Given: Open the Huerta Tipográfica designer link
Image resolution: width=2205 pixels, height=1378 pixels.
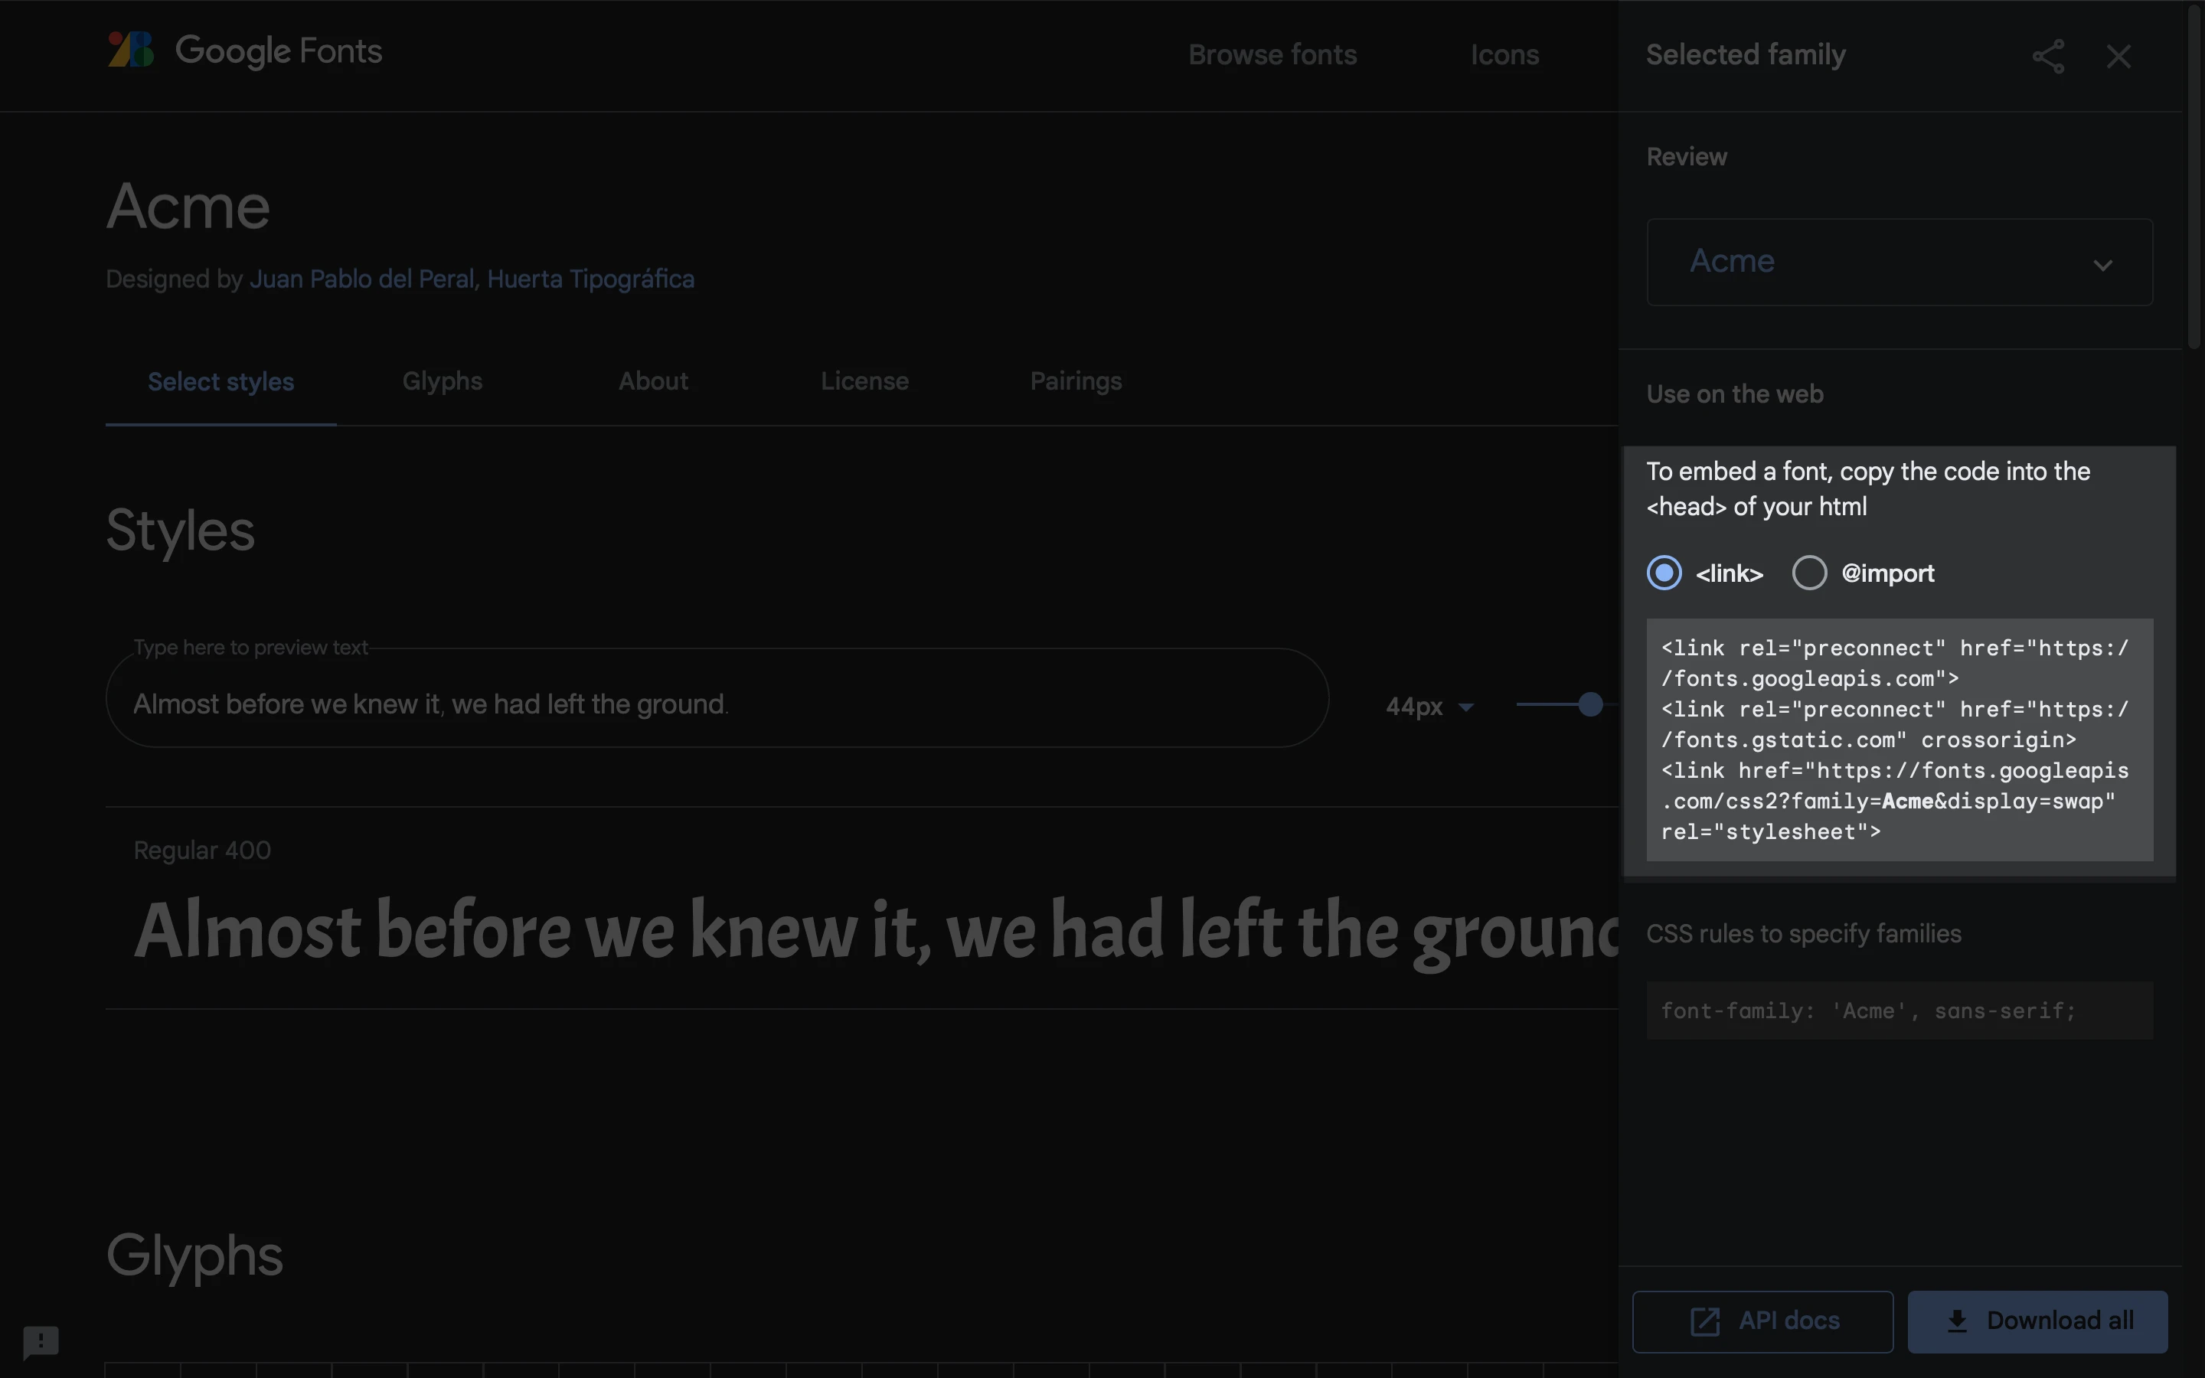Looking at the screenshot, I should point(590,279).
